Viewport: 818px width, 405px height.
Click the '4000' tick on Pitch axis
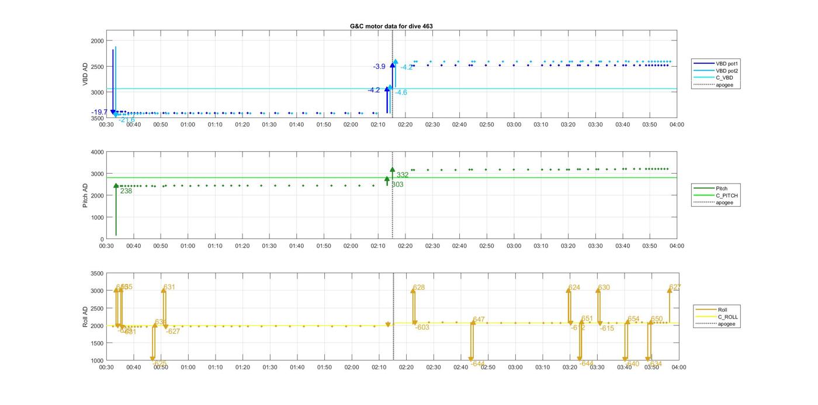click(97, 153)
